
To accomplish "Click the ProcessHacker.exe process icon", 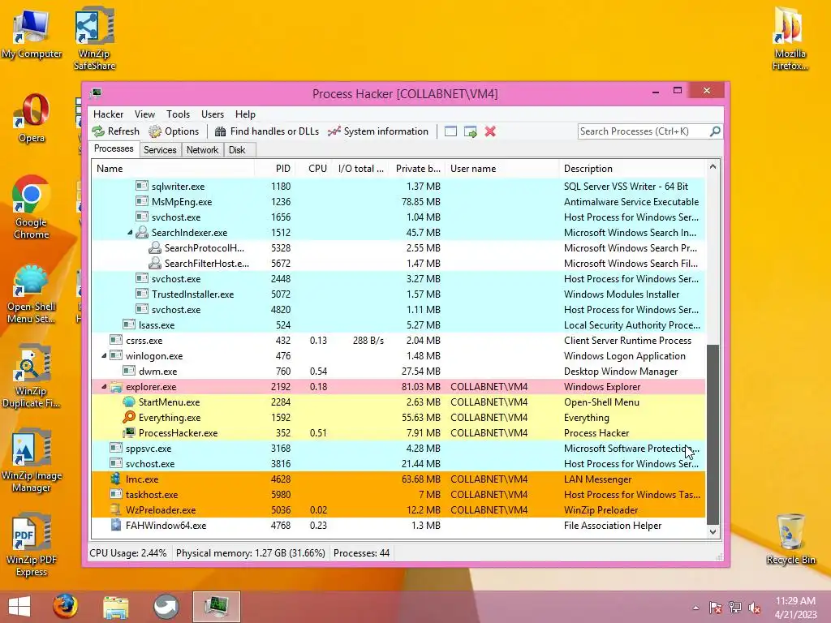I will 129,433.
